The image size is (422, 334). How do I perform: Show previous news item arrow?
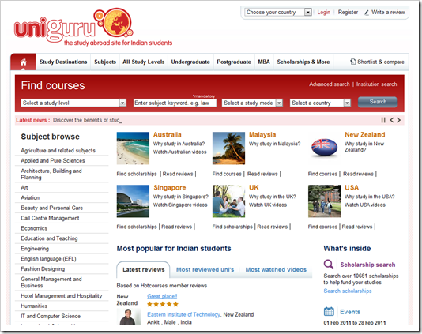392,120
